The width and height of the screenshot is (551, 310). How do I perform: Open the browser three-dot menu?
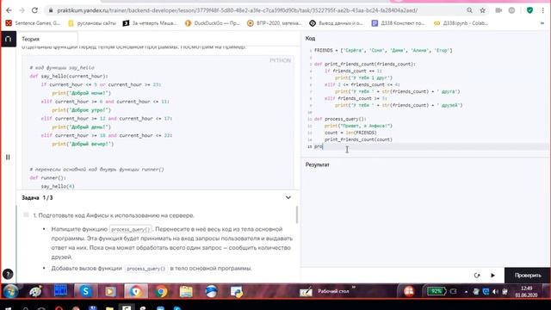click(543, 10)
